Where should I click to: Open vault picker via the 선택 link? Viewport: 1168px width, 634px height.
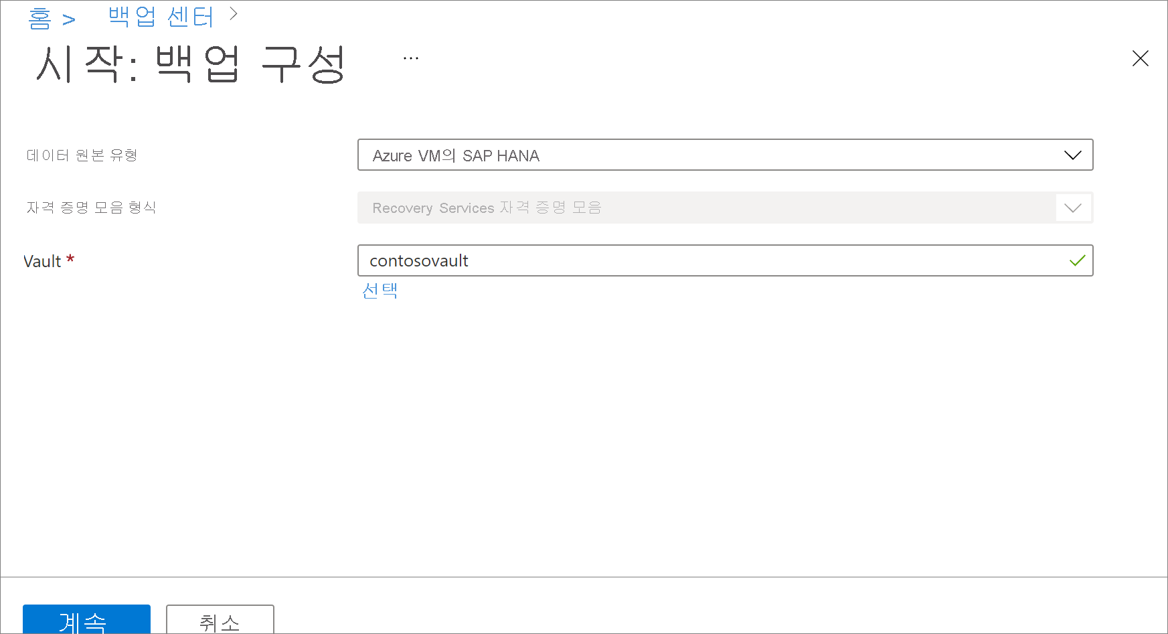click(380, 290)
